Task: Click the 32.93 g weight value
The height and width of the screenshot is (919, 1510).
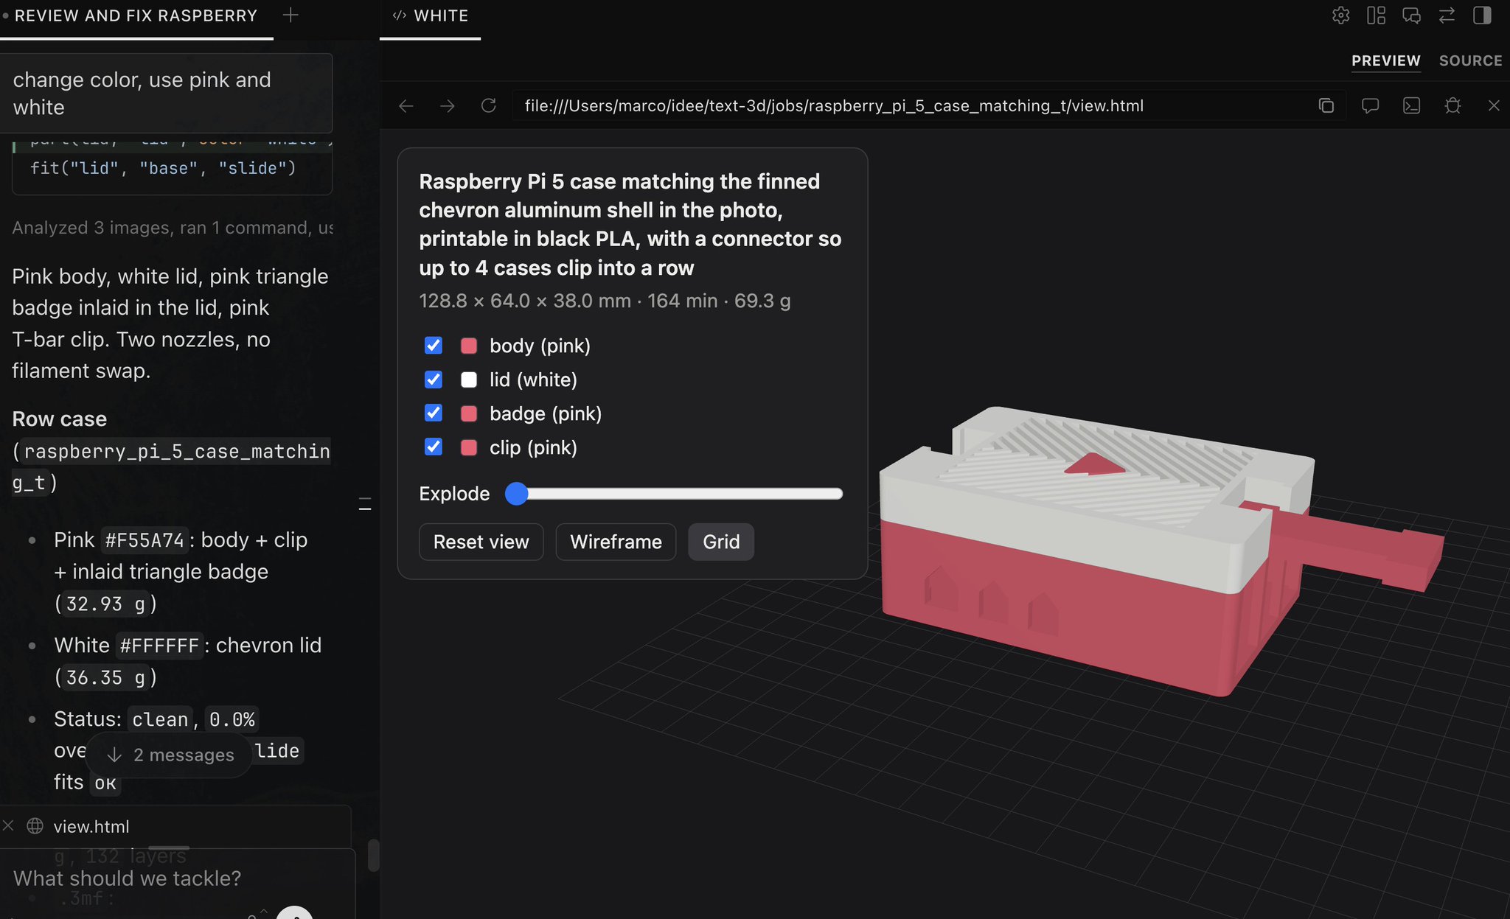Action: pos(105,604)
